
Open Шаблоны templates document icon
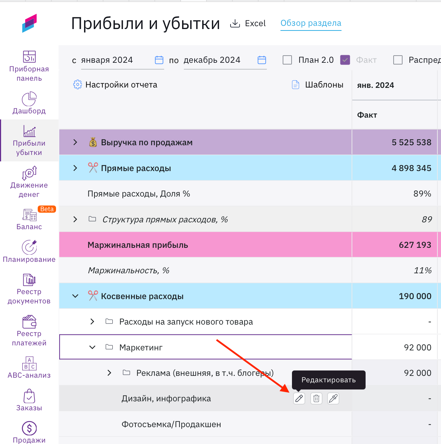pyautogui.click(x=296, y=85)
